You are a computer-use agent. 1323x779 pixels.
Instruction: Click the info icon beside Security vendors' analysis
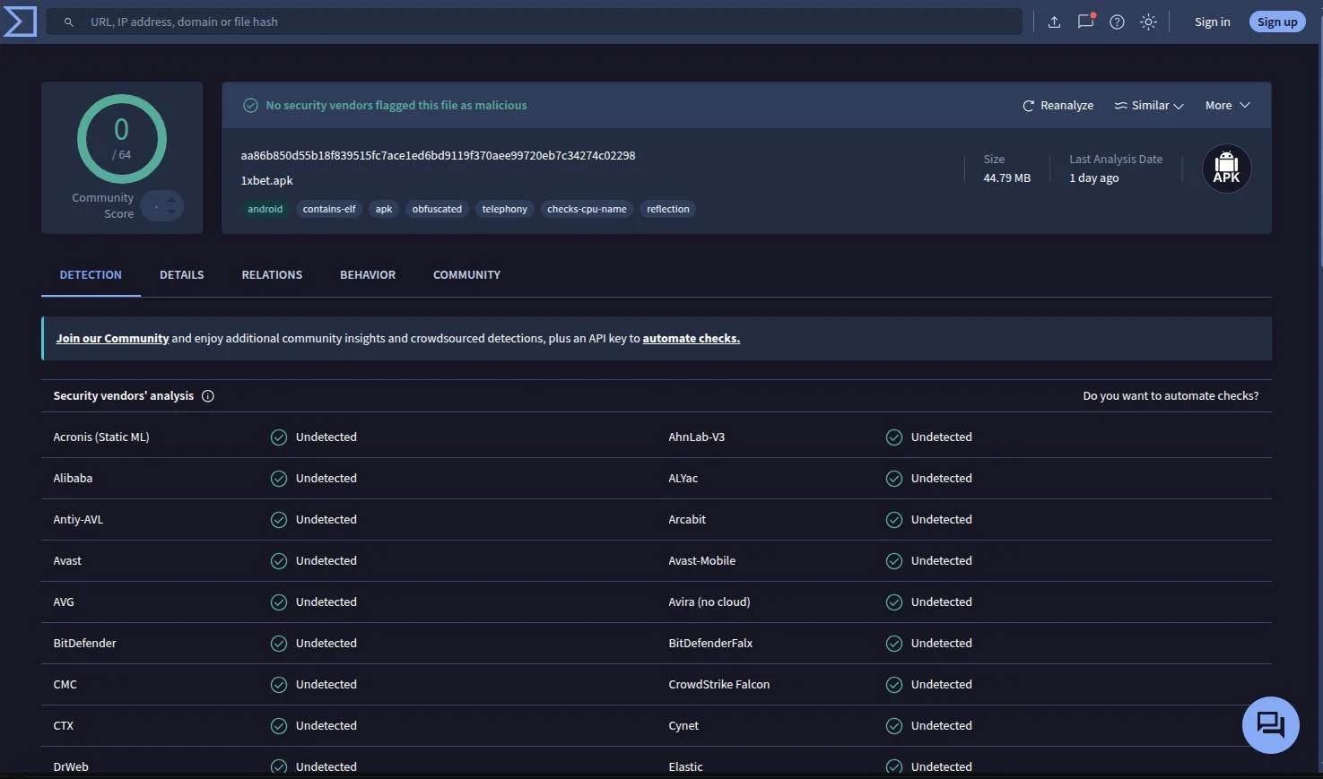[208, 396]
